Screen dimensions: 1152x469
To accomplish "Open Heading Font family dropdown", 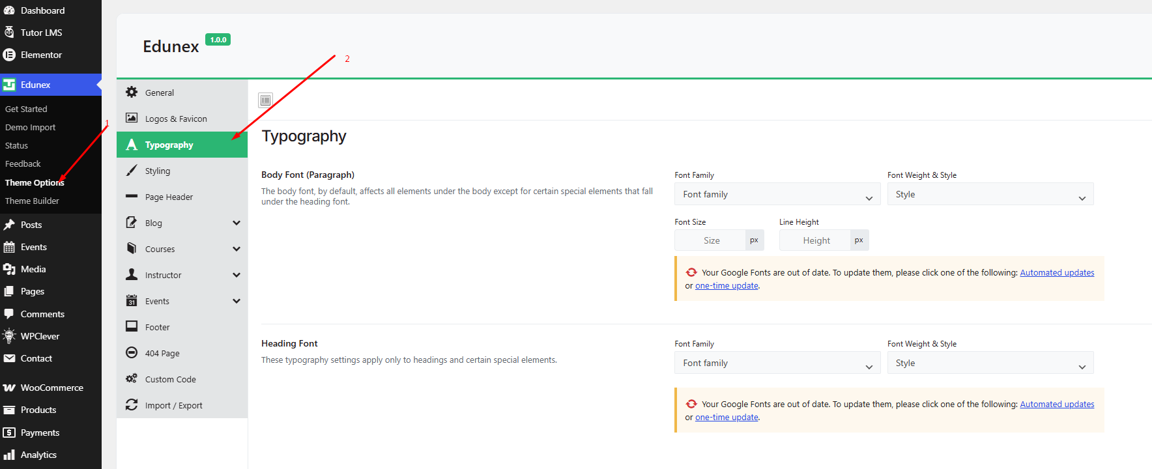I will (777, 363).
